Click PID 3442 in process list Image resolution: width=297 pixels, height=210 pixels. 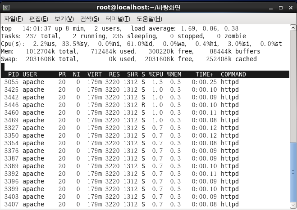(11, 97)
